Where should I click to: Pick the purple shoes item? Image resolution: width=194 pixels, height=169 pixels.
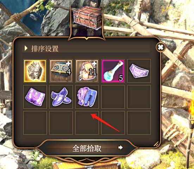(61, 97)
